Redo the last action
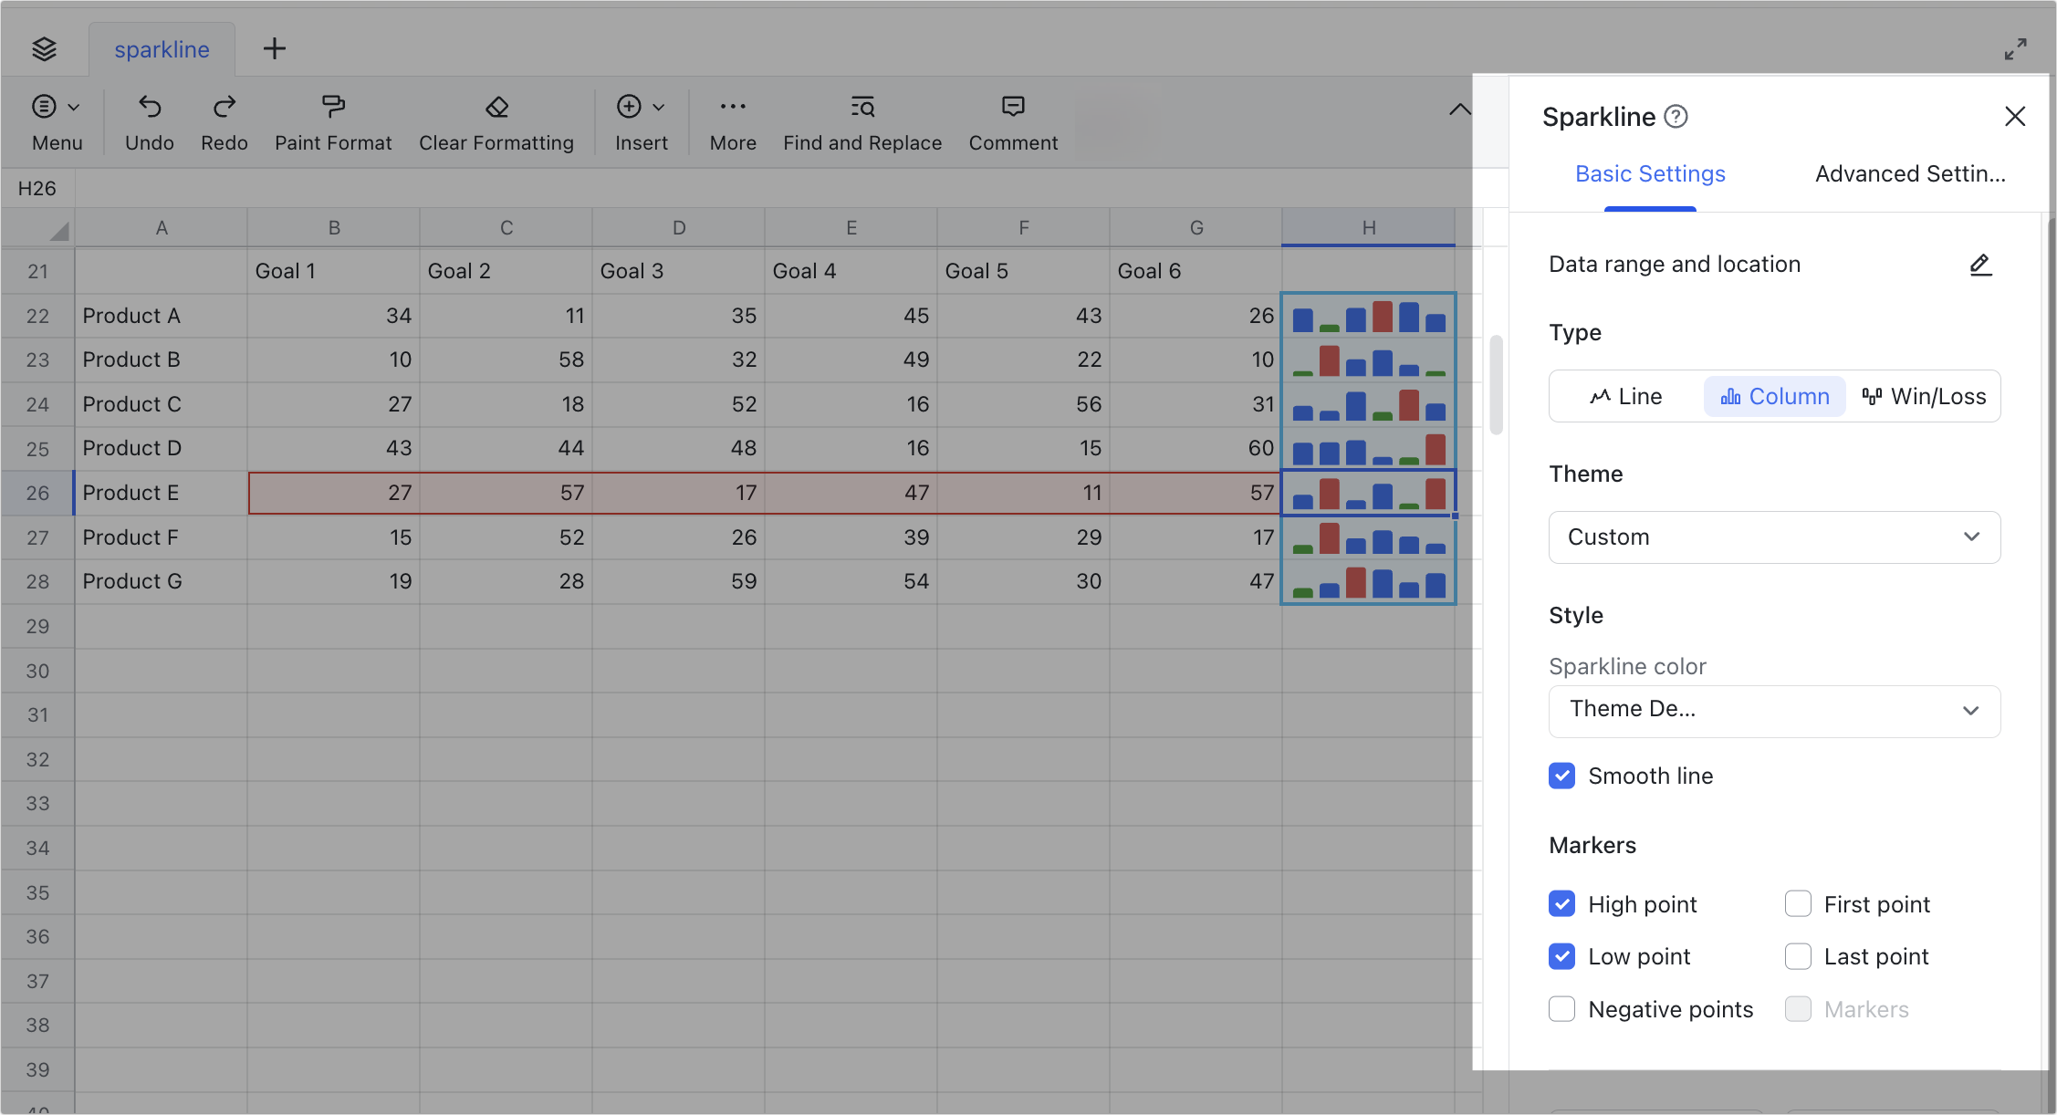 (224, 121)
